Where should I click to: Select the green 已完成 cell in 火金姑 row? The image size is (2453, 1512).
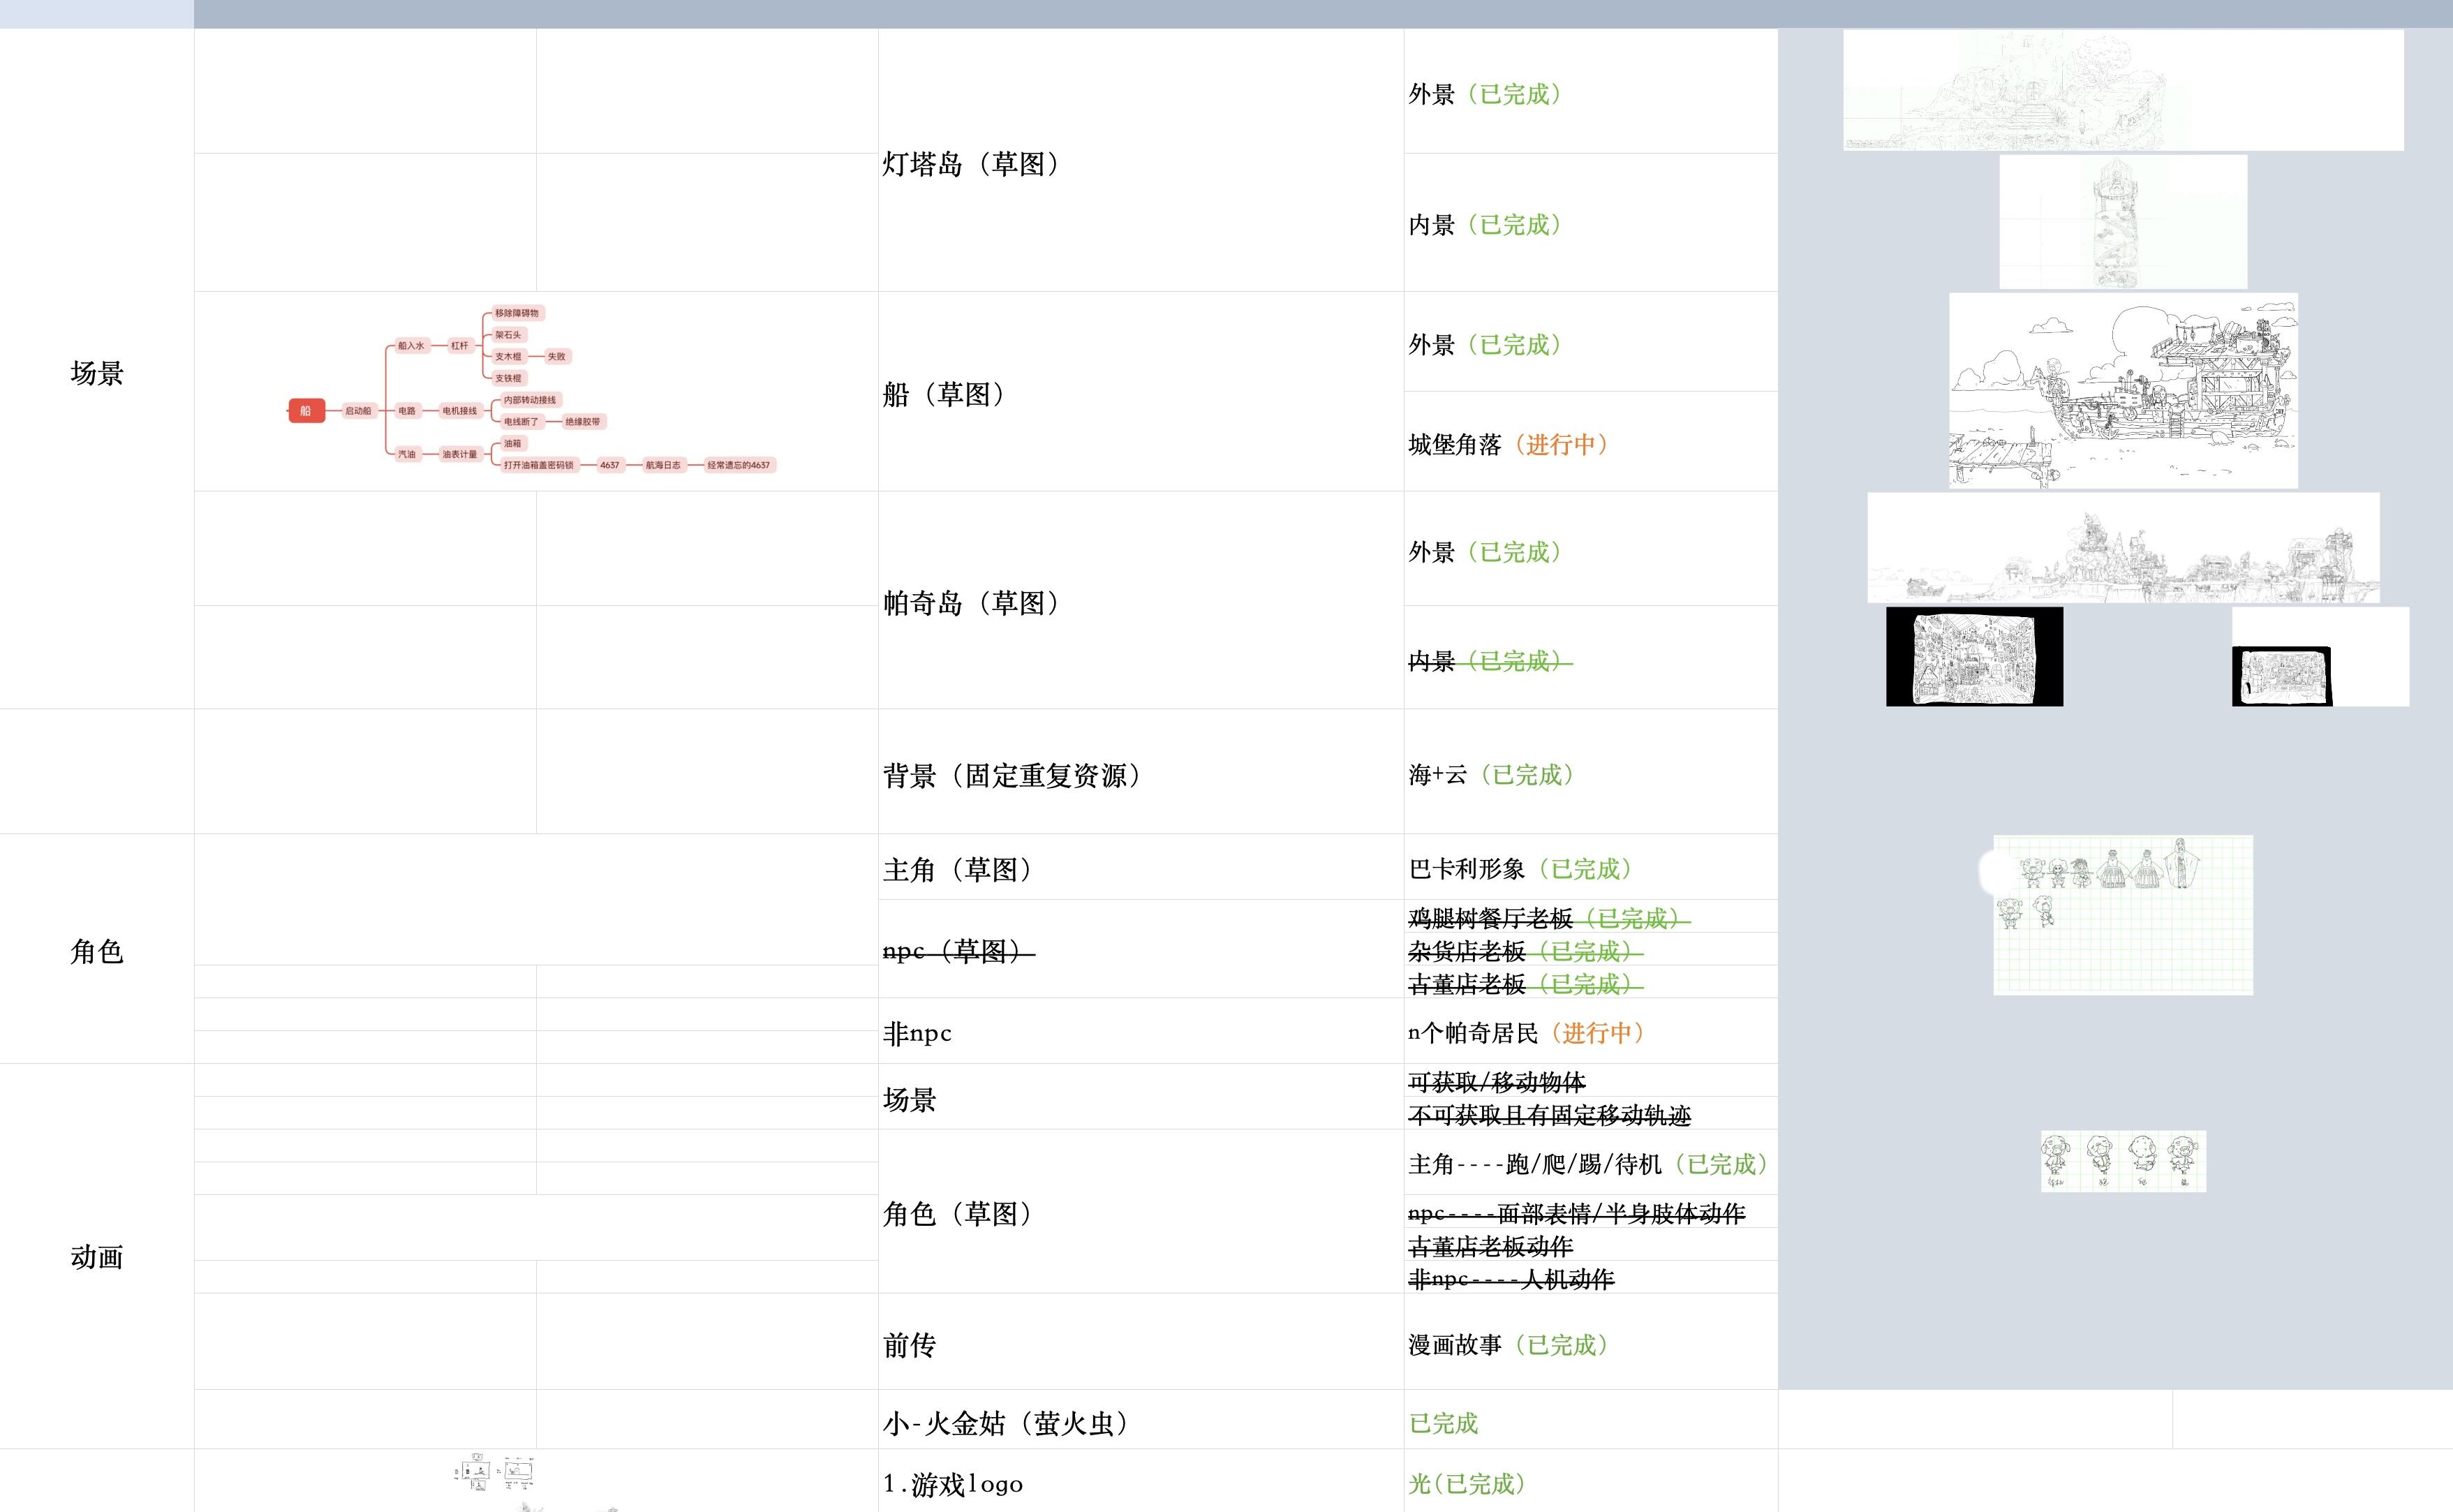[x=1591, y=1420]
